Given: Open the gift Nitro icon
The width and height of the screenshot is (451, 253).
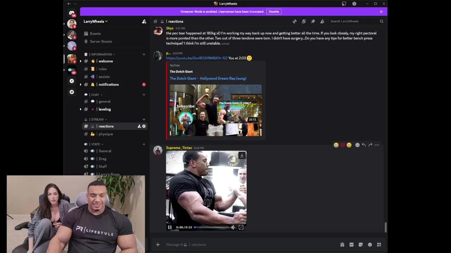Looking at the screenshot, I should [342, 245].
